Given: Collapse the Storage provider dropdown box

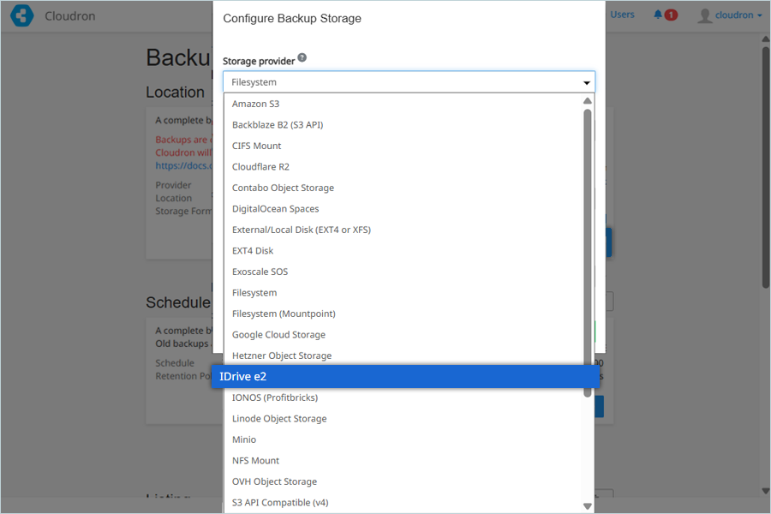Looking at the screenshot, I should coord(409,82).
